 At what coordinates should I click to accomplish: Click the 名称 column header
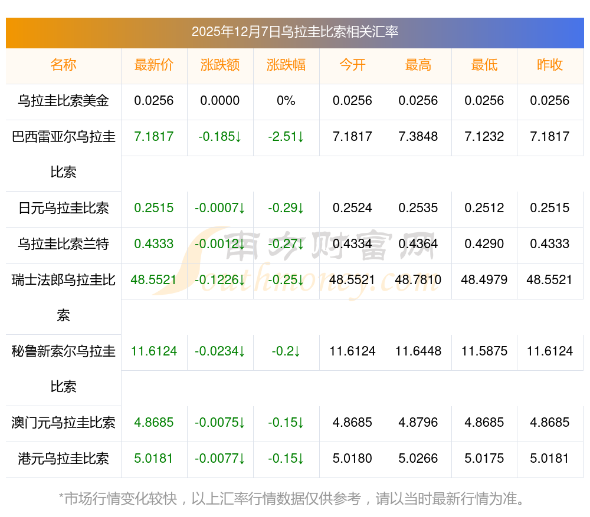(63, 65)
